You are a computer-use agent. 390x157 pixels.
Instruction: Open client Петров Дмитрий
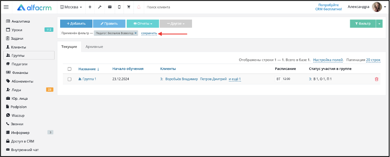click(214, 79)
